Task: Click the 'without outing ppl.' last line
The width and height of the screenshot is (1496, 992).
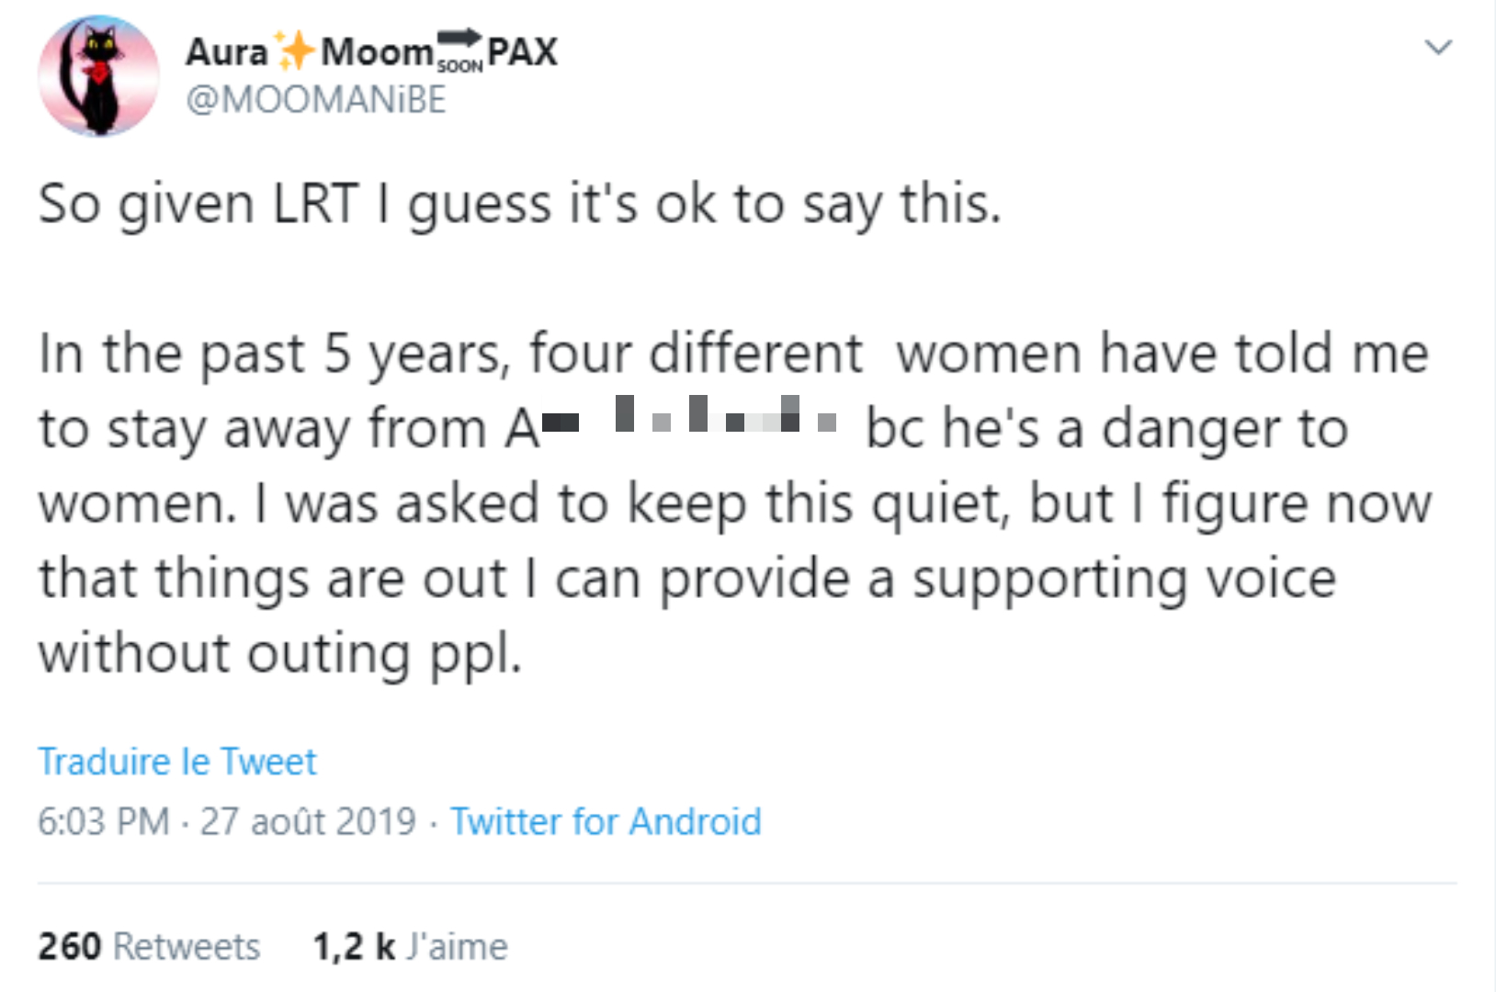Action: pos(280,654)
